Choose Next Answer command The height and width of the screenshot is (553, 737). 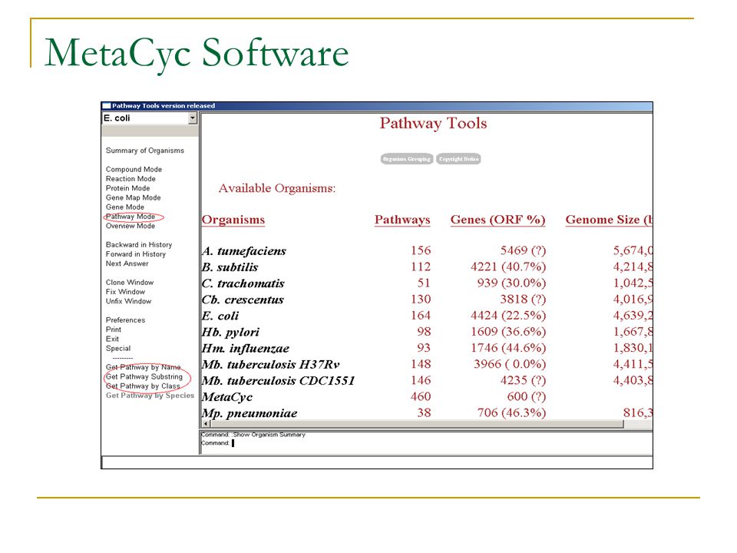tap(127, 263)
